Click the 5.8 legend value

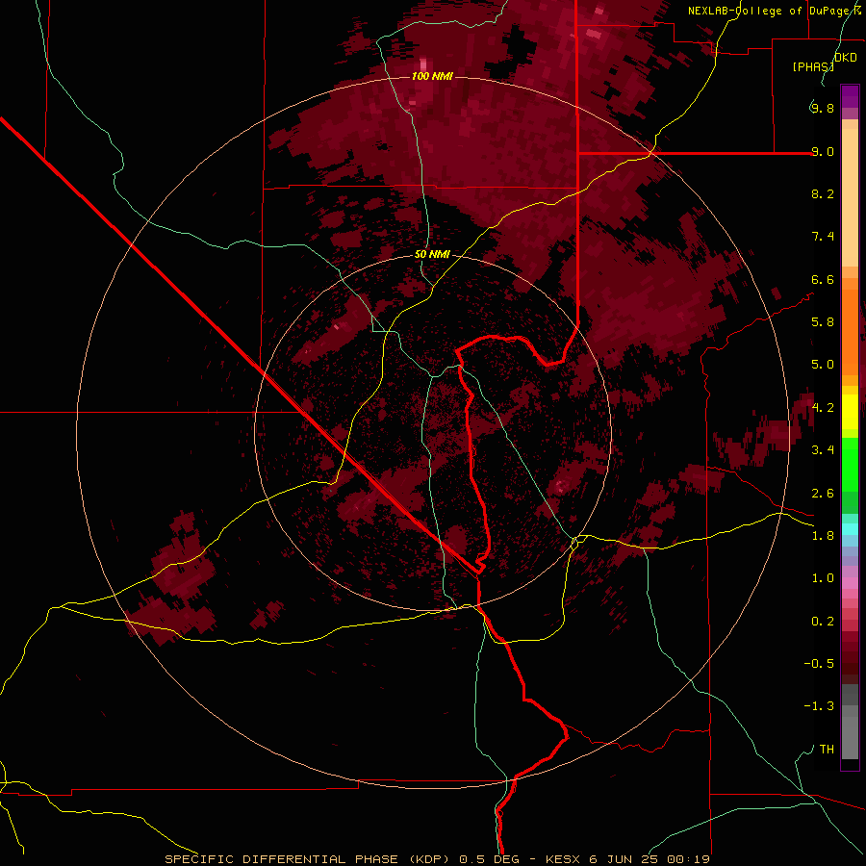coord(823,322)
